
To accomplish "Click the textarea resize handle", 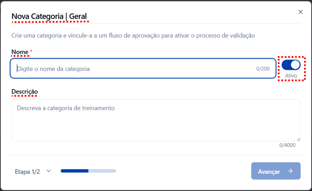I will [x=298, y=138].
